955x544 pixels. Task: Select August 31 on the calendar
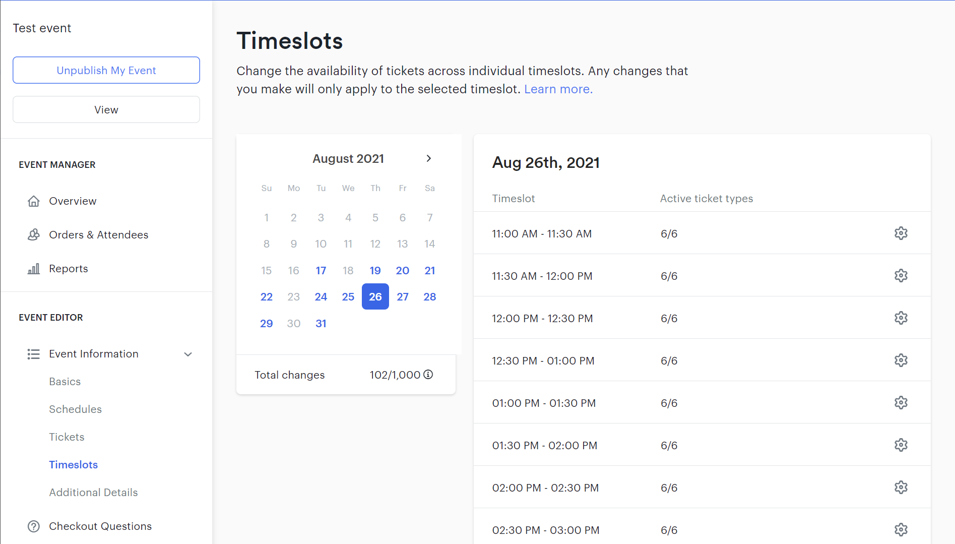pos(321,323)
